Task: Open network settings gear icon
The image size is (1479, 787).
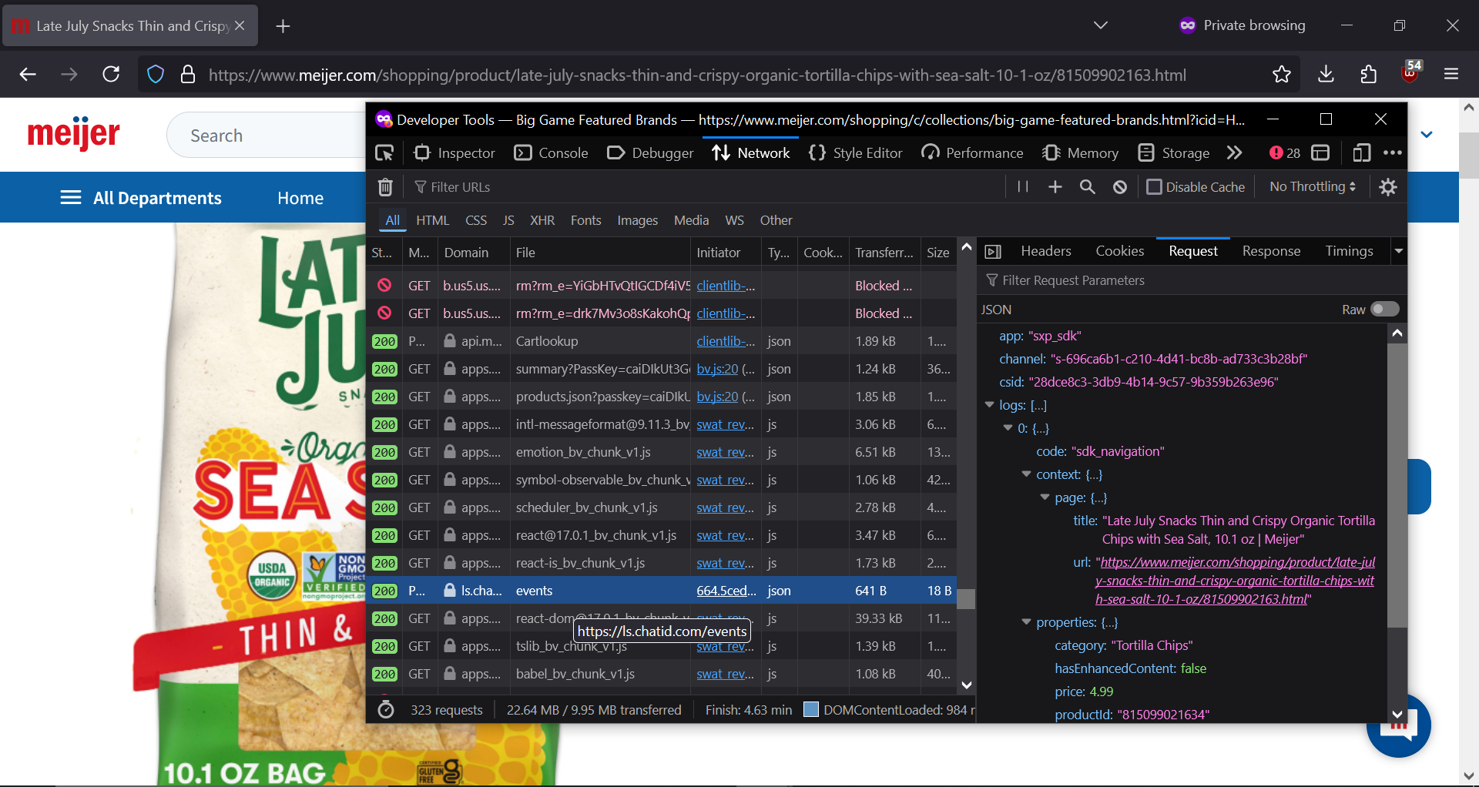Action: point(1388,187)
